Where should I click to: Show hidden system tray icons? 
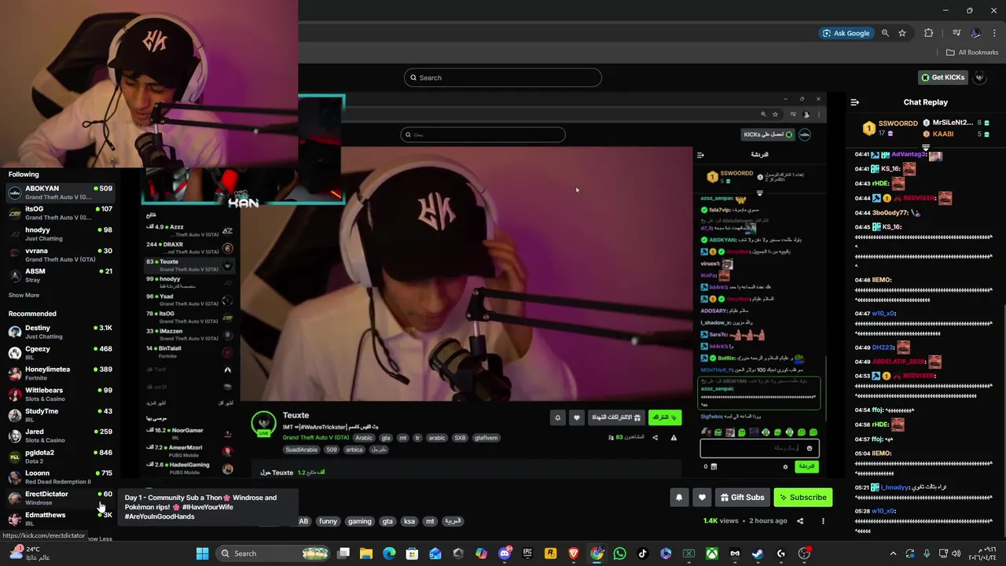[893, 553]
